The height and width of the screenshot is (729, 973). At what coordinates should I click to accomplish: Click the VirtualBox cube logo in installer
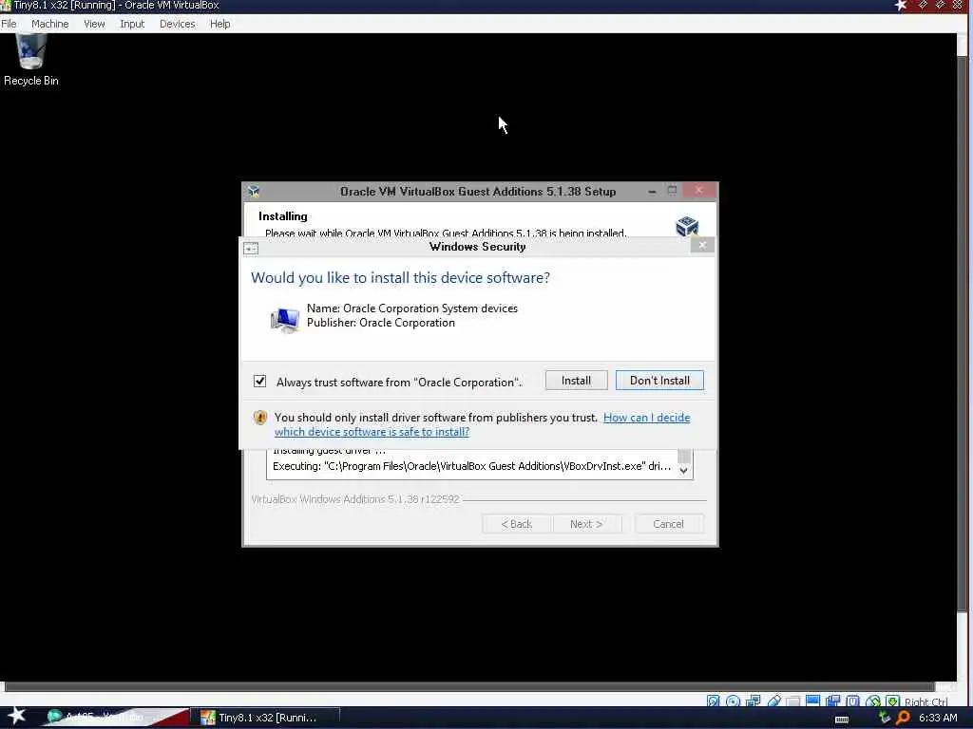(x=687, y=226)
